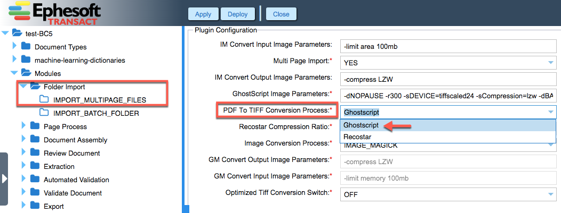The height and width of the screenshot is (213, 561).
Task: Click the Ephesoft Transact logo
Action: 54,13
